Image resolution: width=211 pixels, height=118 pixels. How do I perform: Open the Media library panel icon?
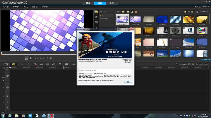pyautogui.click(x=96, y=12)
